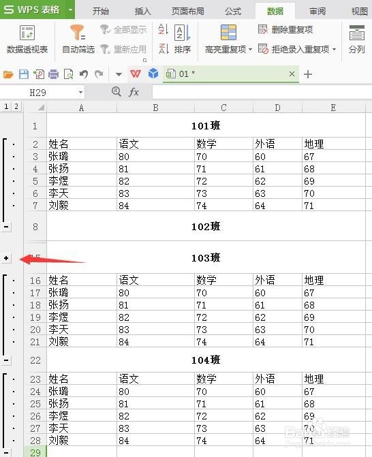The width and height of the screenshot is (372, 457).
Task: Click into the formula bar input
Action: [x=262, y=93]
